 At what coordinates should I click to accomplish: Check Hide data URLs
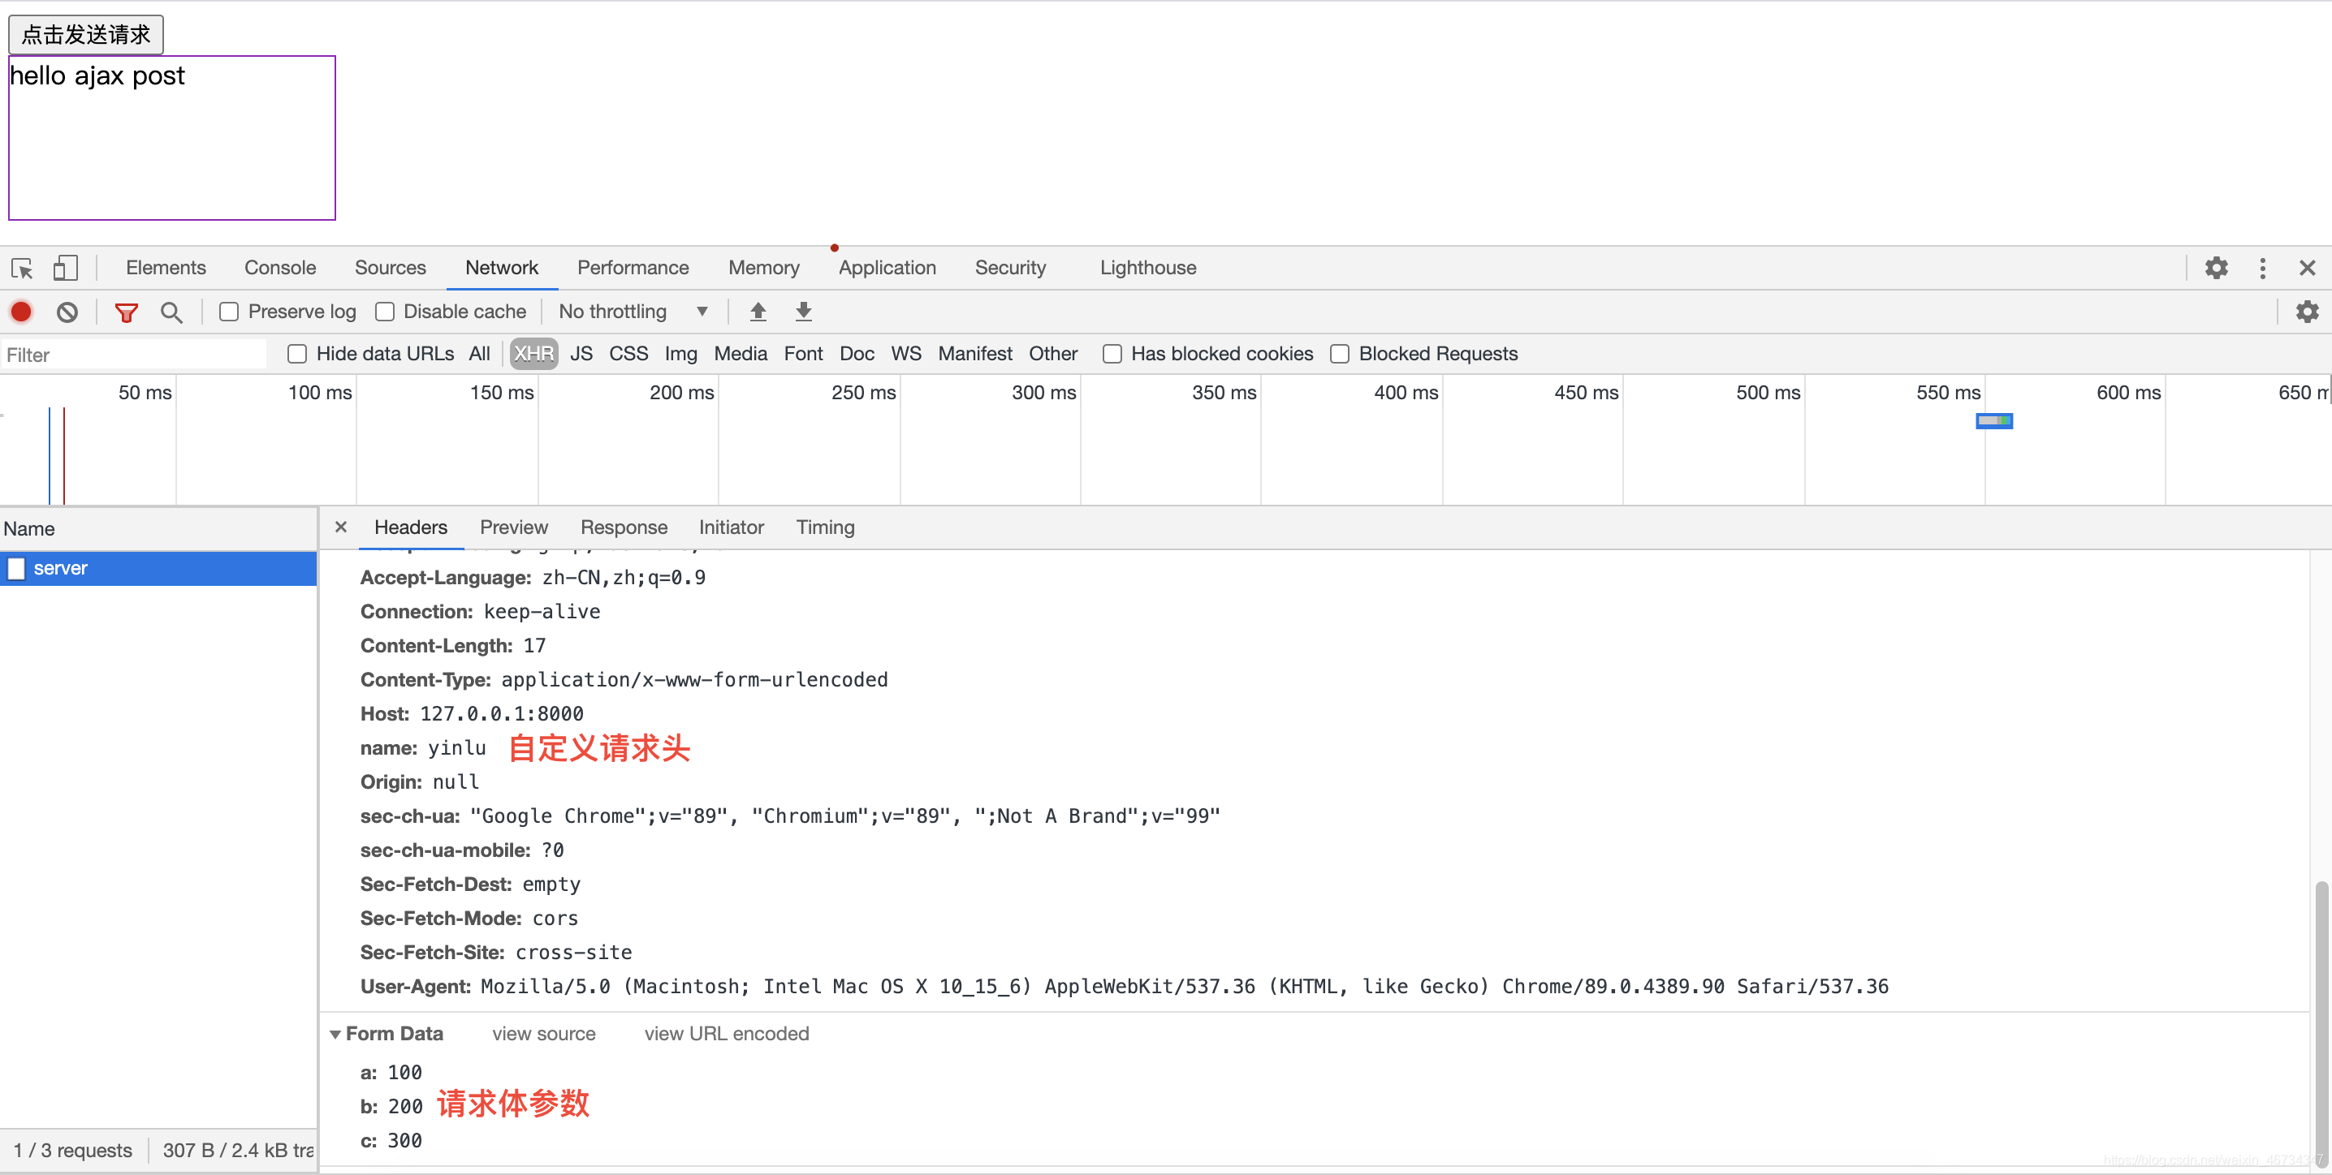click(297, 354)
